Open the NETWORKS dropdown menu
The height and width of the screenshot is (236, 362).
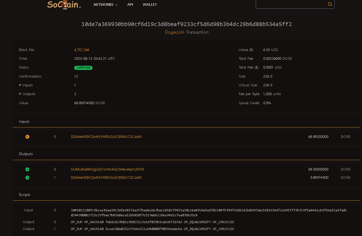pos(105,5)
